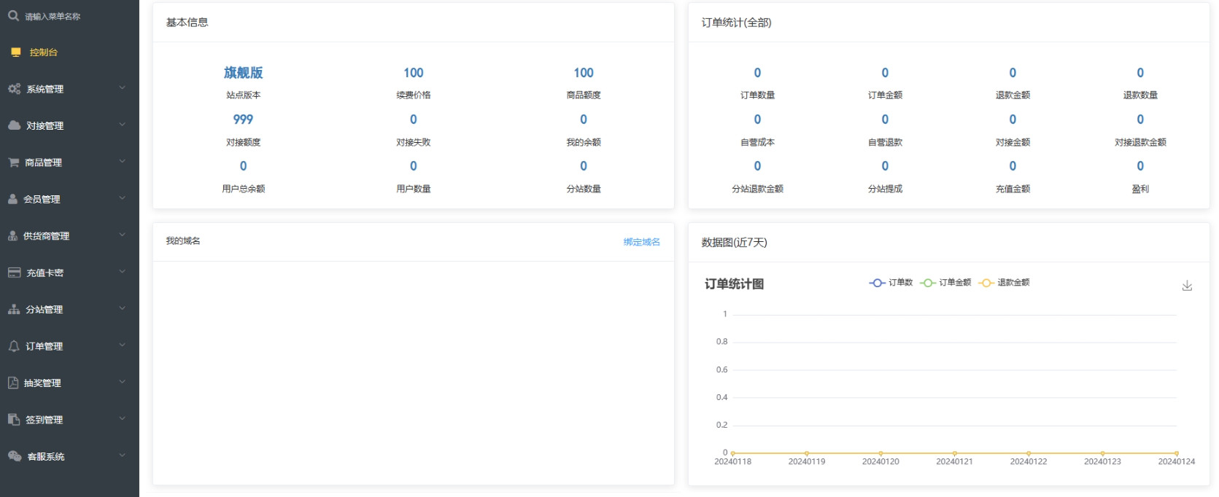1219x497 pixels.
Task: Toggle the 退款金额 legend series
Action: pos(1004,283)
